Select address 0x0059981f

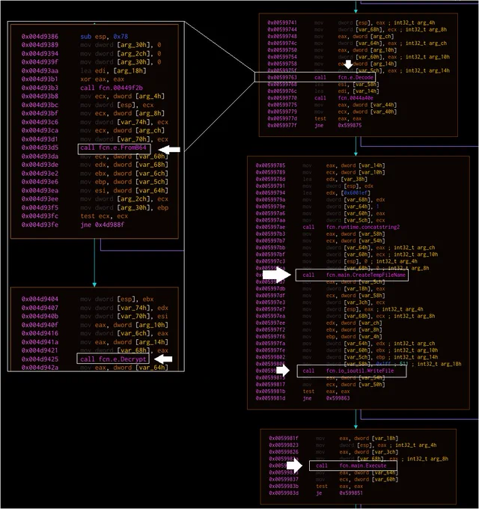(x=284, y=438)
